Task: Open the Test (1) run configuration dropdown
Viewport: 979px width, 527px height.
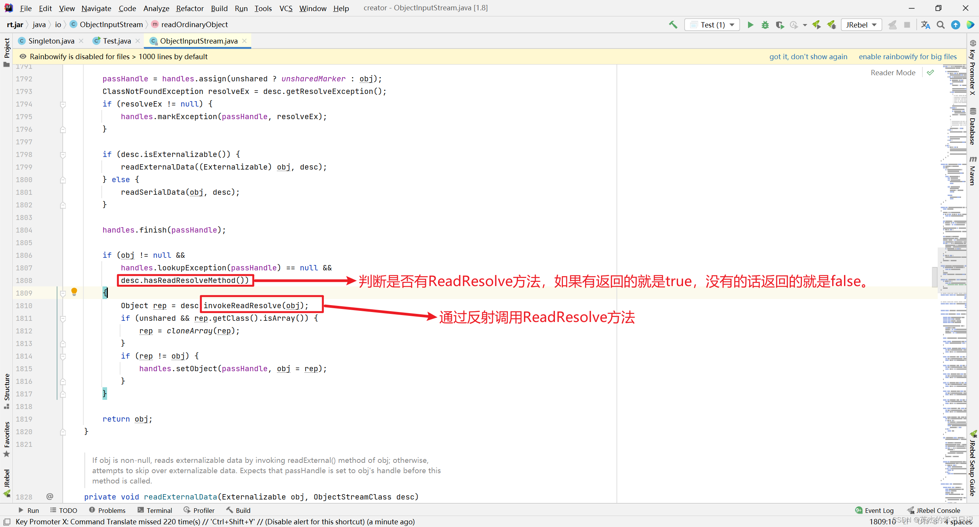Action: (712, 25)
